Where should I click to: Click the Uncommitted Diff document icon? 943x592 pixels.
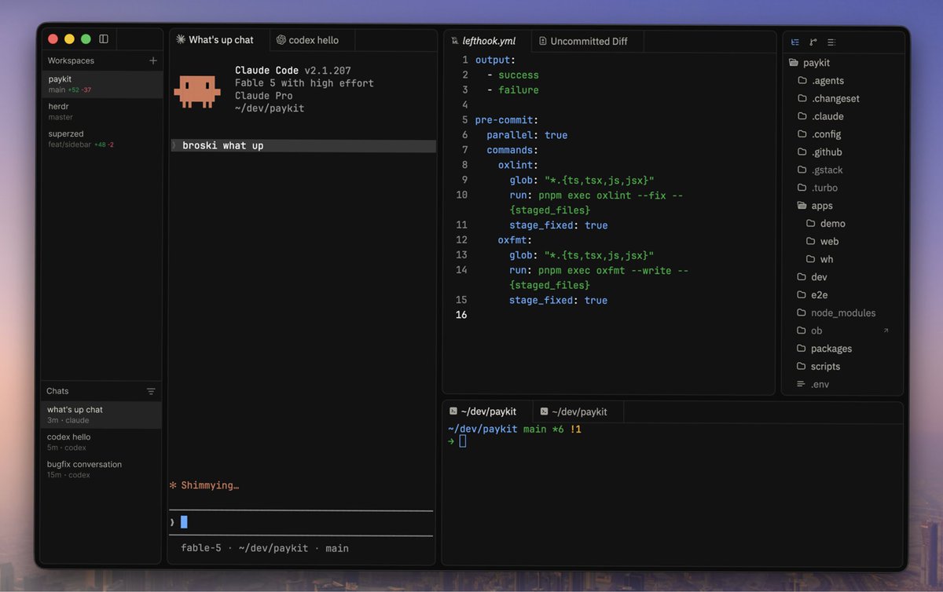pyautogui.click(x=543, y=41)
